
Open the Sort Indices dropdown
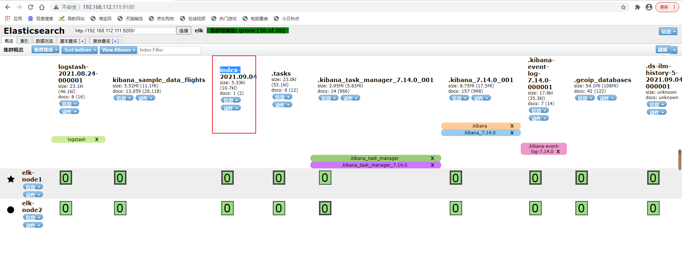tap(80, 50)
